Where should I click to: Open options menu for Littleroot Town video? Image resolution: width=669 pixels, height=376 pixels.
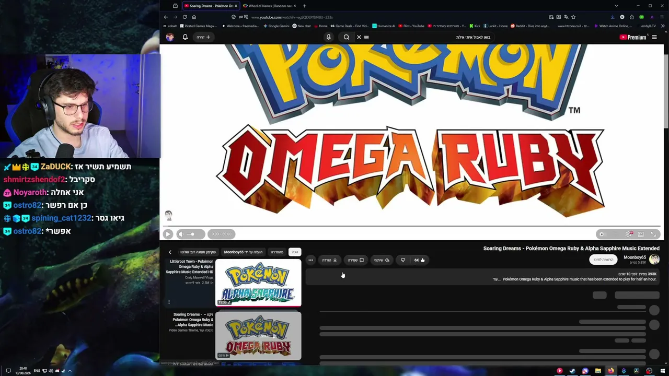click(x=169, y=302)
